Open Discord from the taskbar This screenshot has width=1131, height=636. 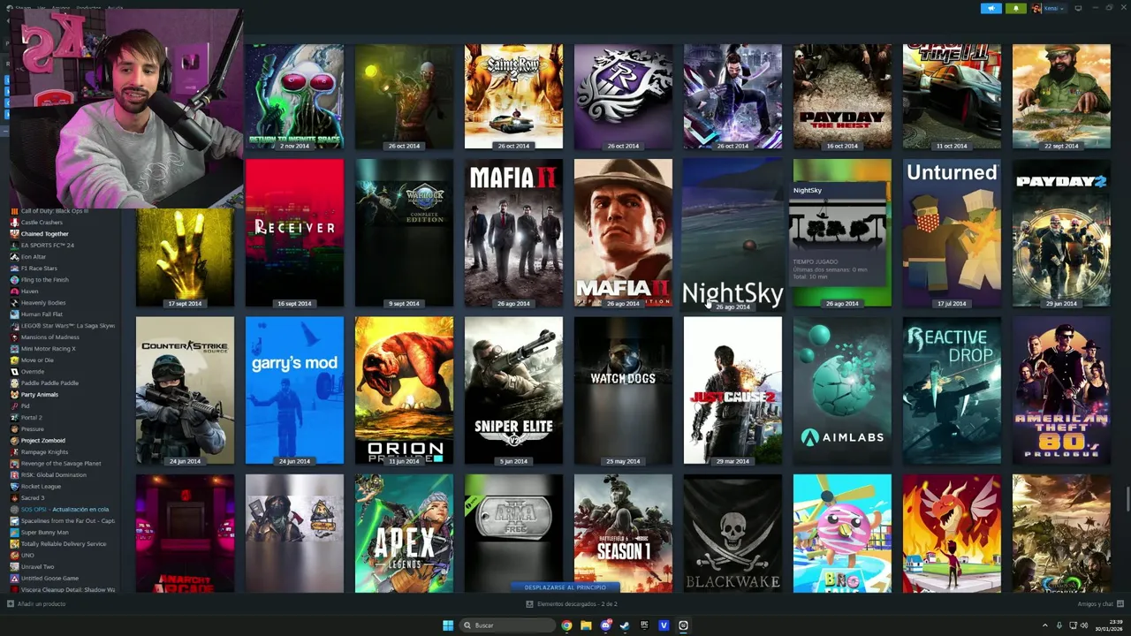(x=605, y=625)
